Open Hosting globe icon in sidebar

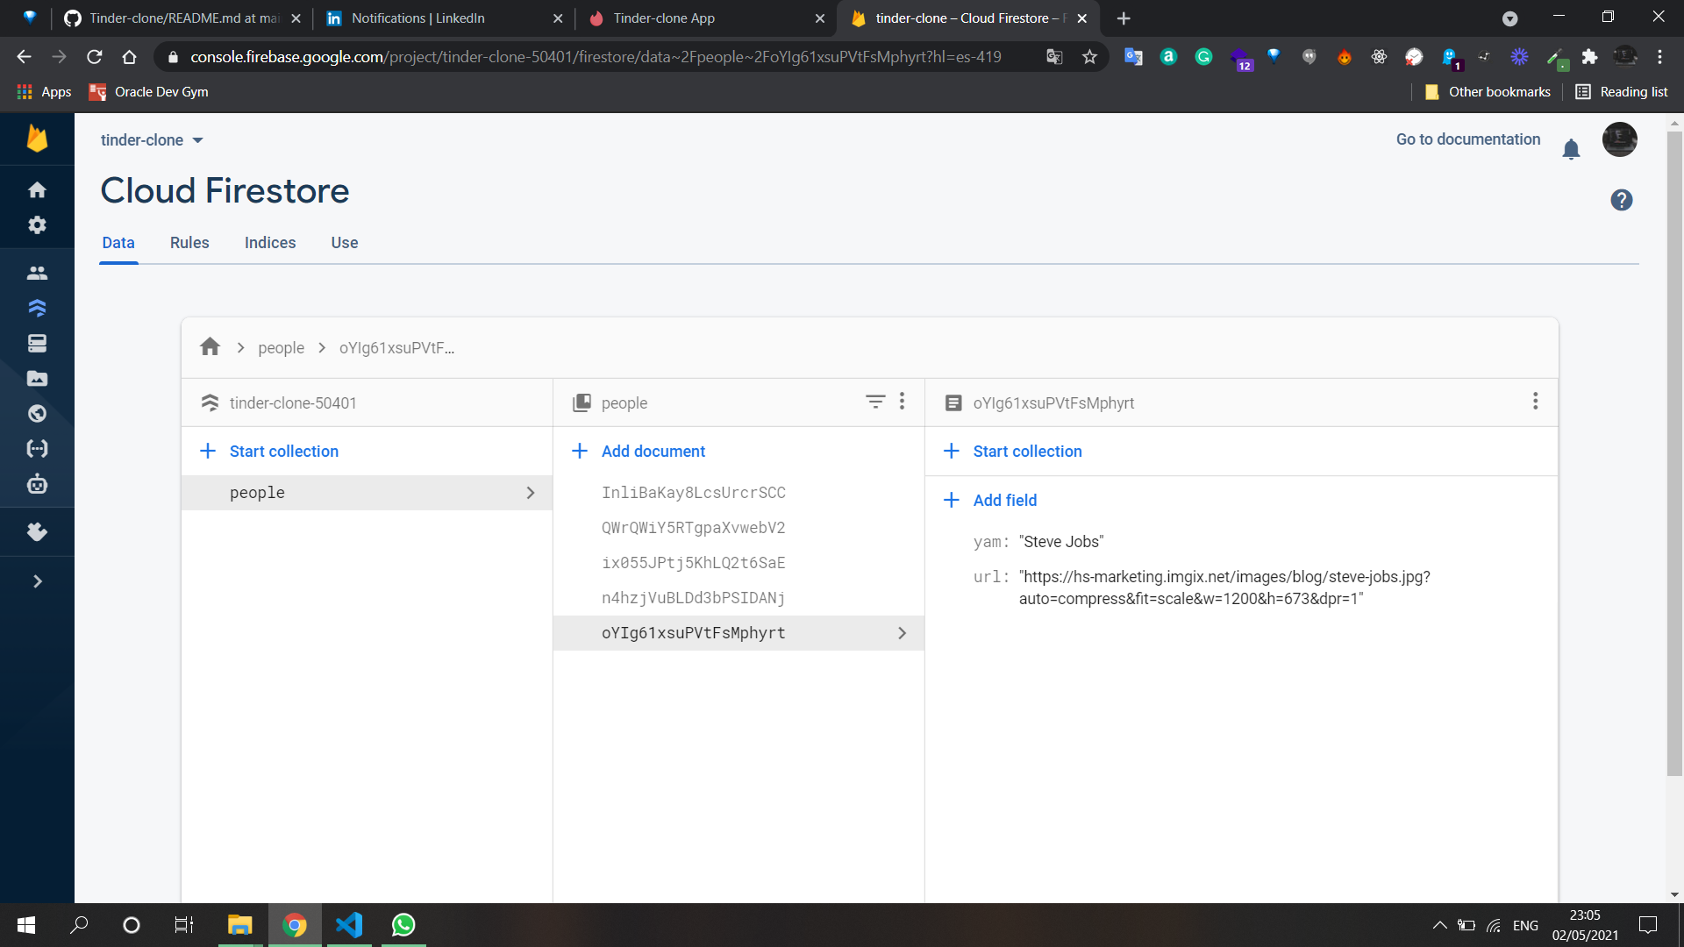[37, 413]
